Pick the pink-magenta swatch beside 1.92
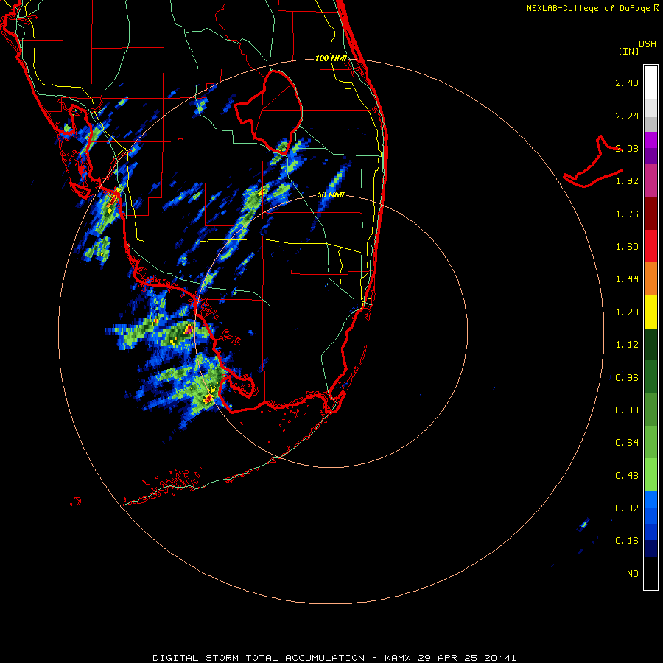This screenshot has width=663, height=663. 650,180
